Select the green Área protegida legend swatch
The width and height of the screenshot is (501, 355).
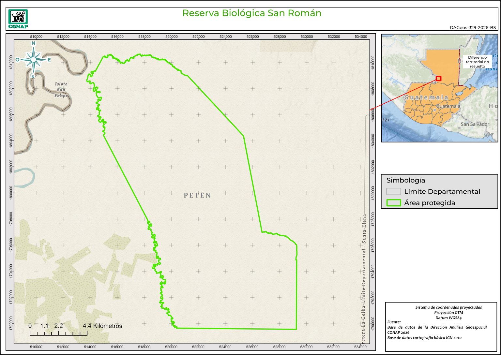[x=393, y=203]
